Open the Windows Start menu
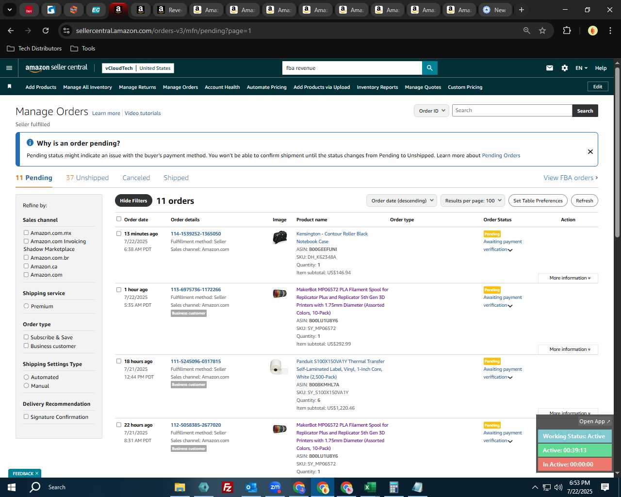621x497 pixels. (11, 487)
